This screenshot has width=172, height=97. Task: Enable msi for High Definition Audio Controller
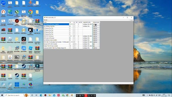pyautogui.click(x=74, y=40)
